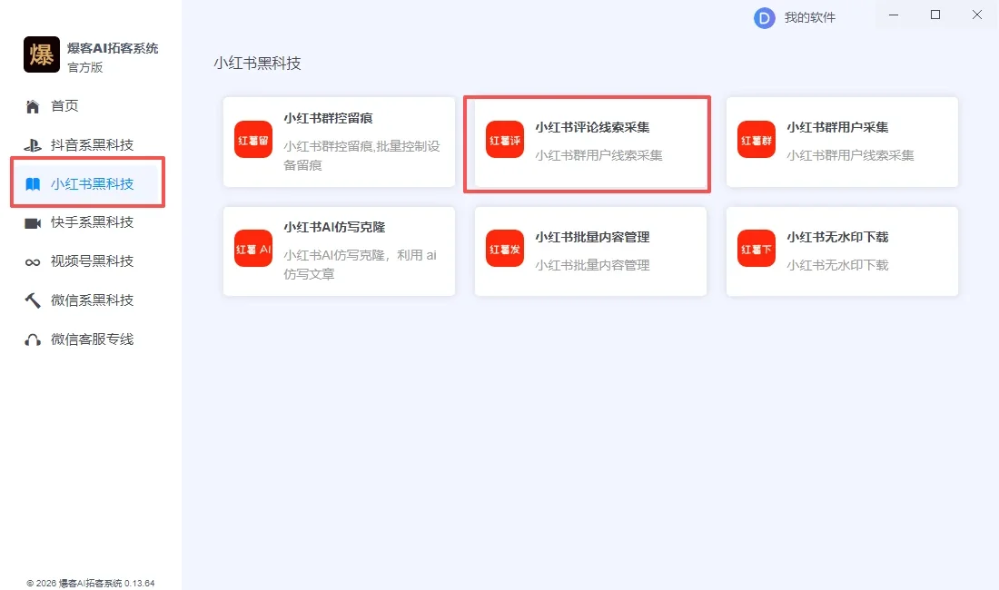999x590 pixels.
Task: Open the 小红书批量内容管理 card title
Action: (x=592, y=238)
